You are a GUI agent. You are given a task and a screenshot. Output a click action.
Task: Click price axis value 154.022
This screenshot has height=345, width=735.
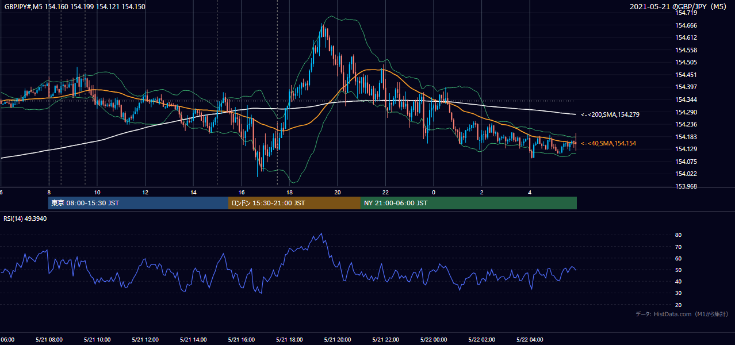pos(687,174)
